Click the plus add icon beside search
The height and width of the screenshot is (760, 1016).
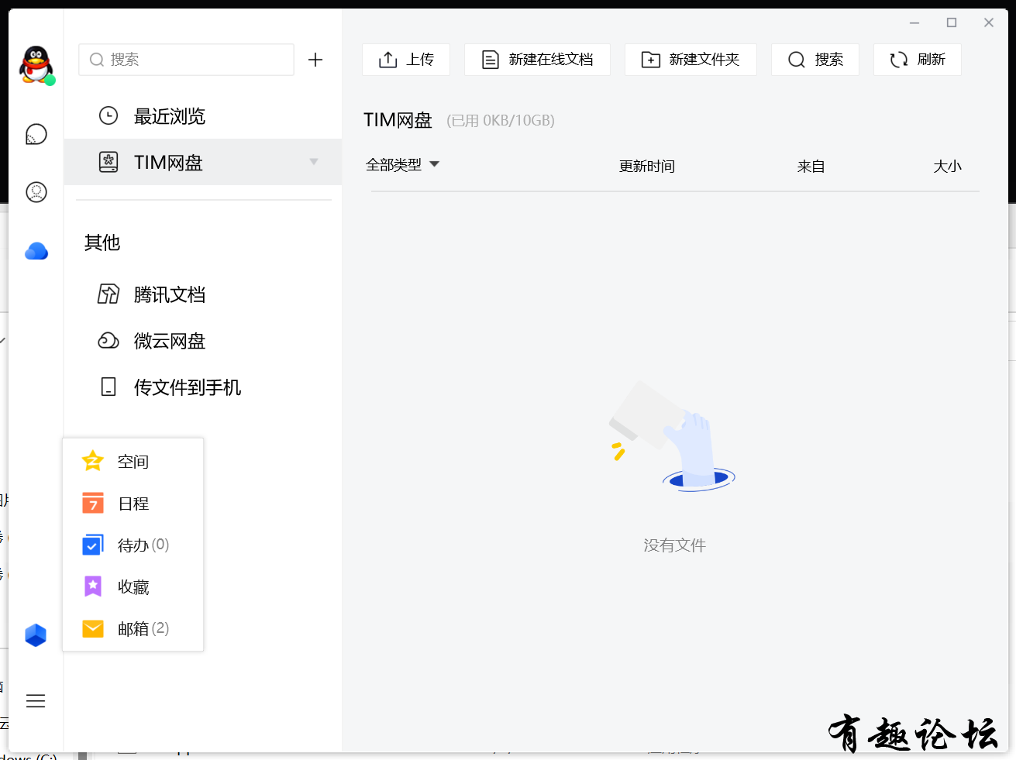(315, 60)
